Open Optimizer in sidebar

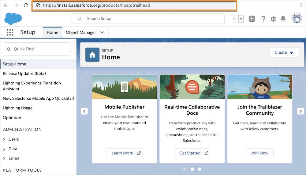point(12,117)
